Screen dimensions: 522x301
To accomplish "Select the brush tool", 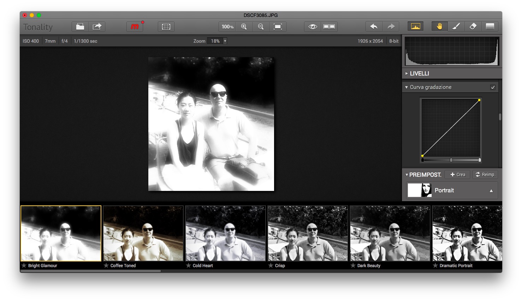I will pyautogui.click(x=456, y=27).
